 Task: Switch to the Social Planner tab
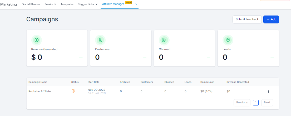pyautogui.click(x=31, y=4)
